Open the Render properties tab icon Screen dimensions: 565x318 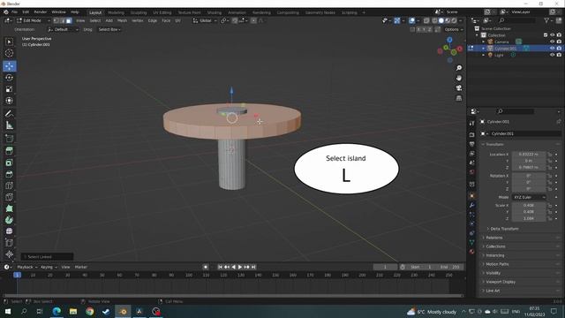click(x=472, y=134)
